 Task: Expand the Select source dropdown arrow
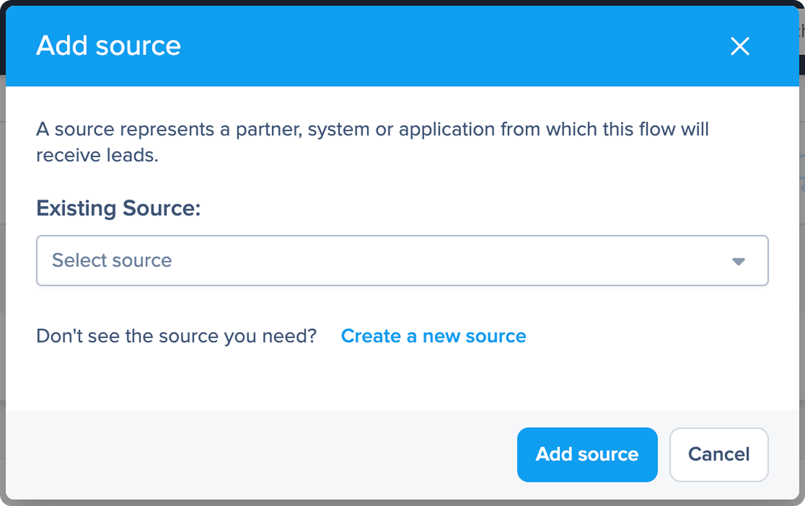(738, 261)
